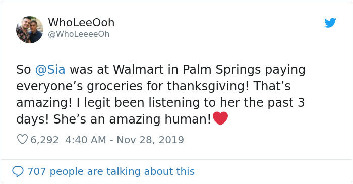
Task: Click the number 707 in the footer
Action: click(37, 171)
